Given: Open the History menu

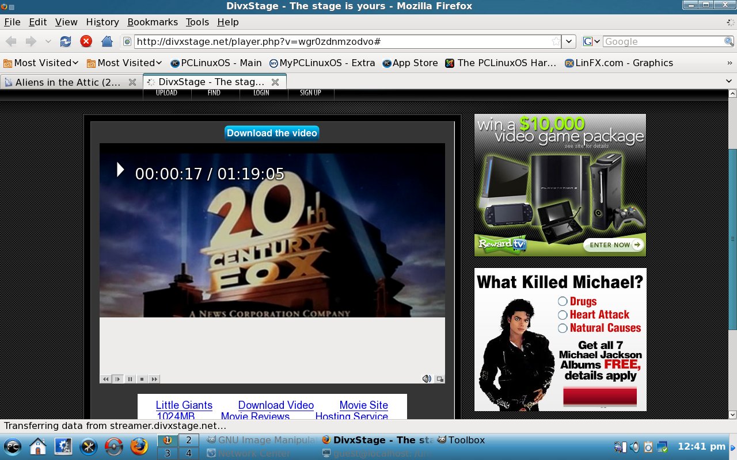Looking at the screenshot, I should (102, 22).
